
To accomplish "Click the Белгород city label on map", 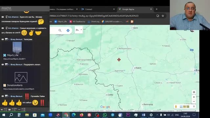I will coord(148,104).
